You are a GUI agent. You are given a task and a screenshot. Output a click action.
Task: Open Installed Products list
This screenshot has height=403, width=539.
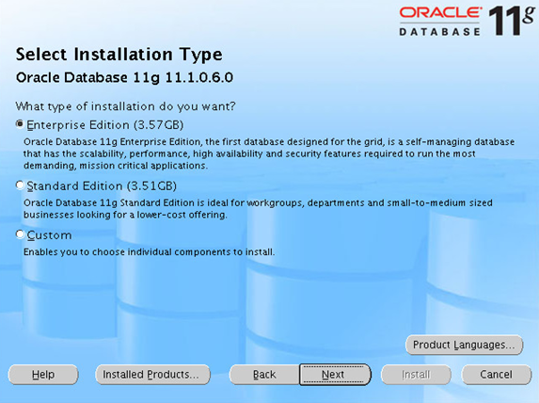[x=152, y=375]
